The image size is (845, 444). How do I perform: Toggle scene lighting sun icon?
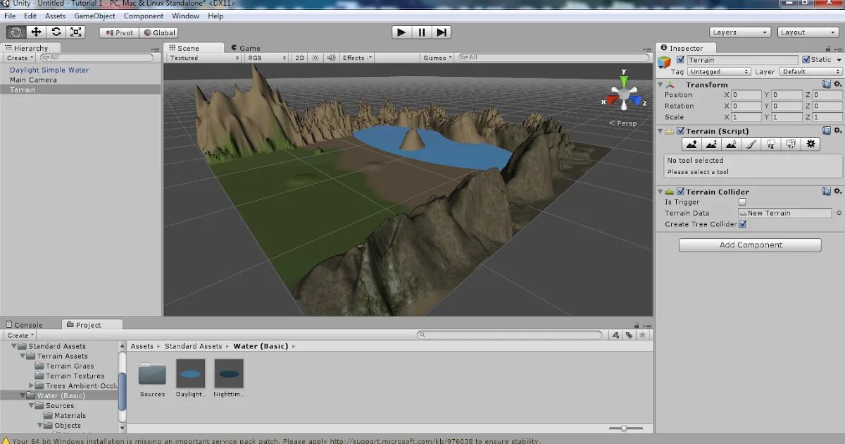tap(315, 58)
